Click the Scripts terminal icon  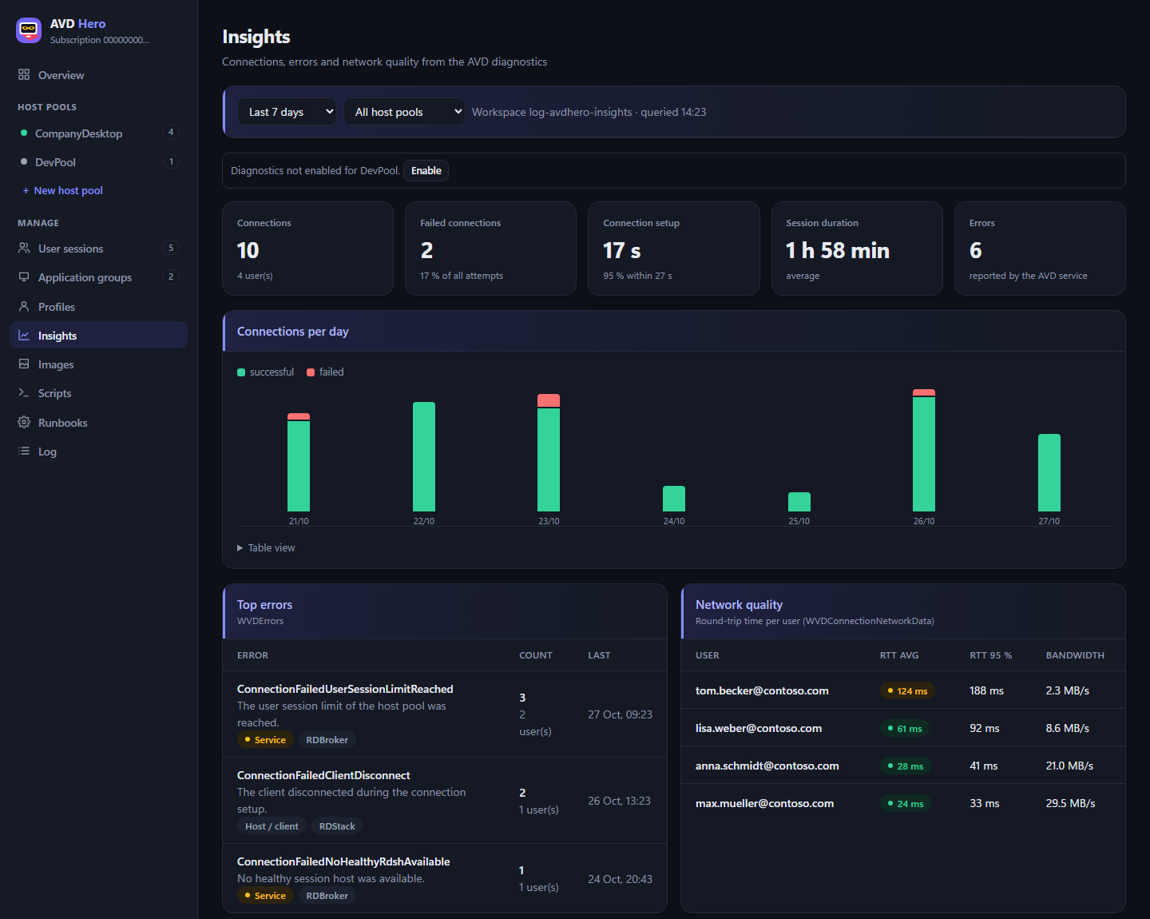[24, 392]
